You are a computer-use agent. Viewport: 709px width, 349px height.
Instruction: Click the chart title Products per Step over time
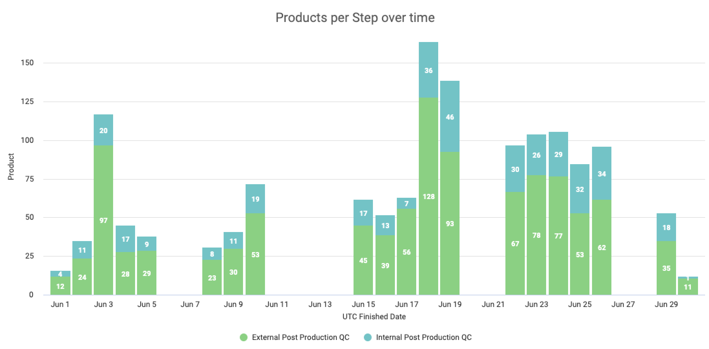pyautogui.click(x=355, y=17)
